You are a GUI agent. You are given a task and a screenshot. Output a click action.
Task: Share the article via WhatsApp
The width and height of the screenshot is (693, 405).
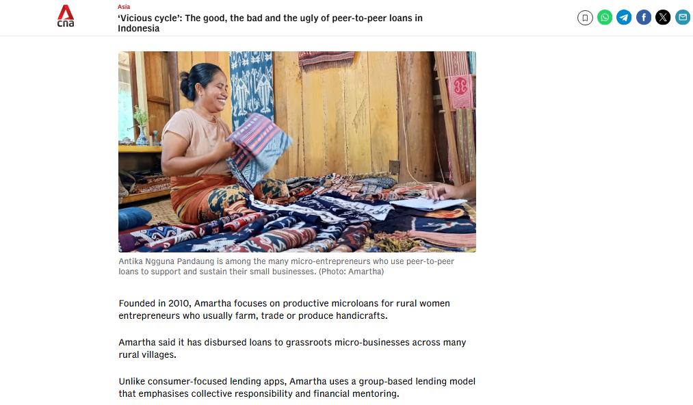click(x=605, y=18)
